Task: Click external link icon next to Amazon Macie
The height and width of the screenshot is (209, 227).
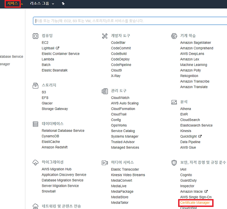Action: (x=206, y=191)
